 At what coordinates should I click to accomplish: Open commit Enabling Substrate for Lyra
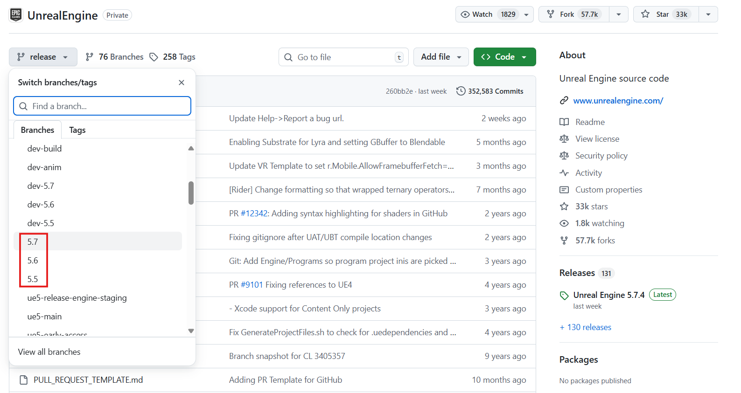337,142
